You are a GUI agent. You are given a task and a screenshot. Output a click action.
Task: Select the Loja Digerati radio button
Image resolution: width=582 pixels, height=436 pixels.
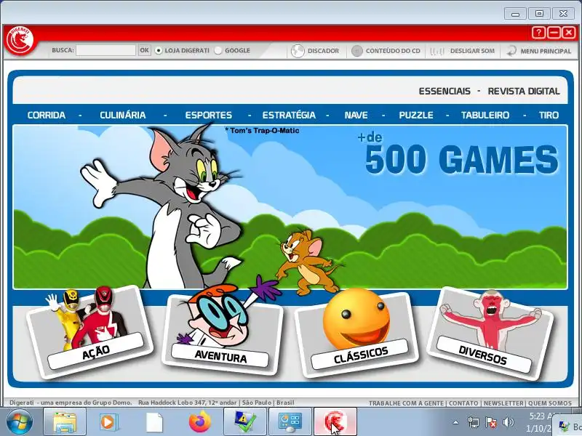click(x=159, y=50)
